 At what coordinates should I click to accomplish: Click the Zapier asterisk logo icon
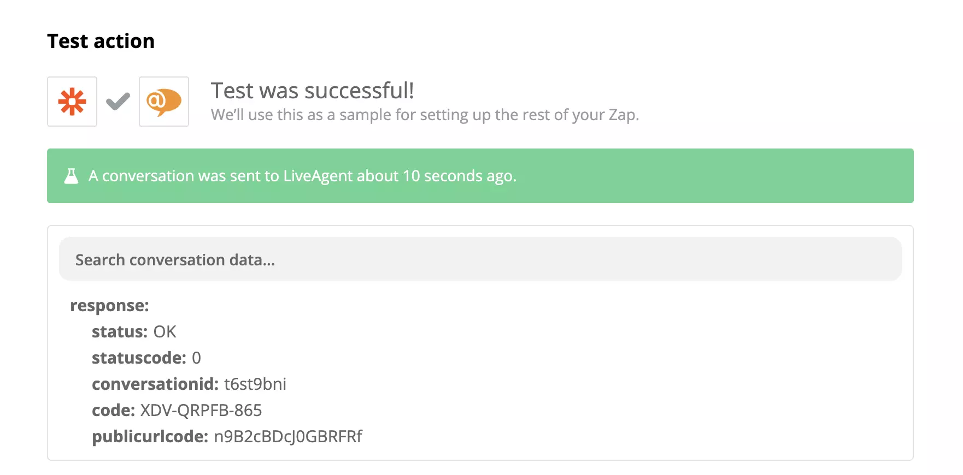[72, 101]
